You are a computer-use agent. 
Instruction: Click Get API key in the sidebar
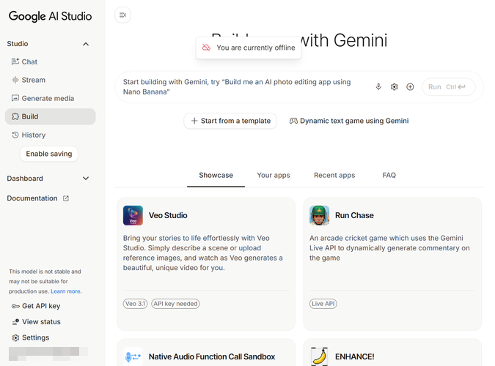[x=40, y=306]
